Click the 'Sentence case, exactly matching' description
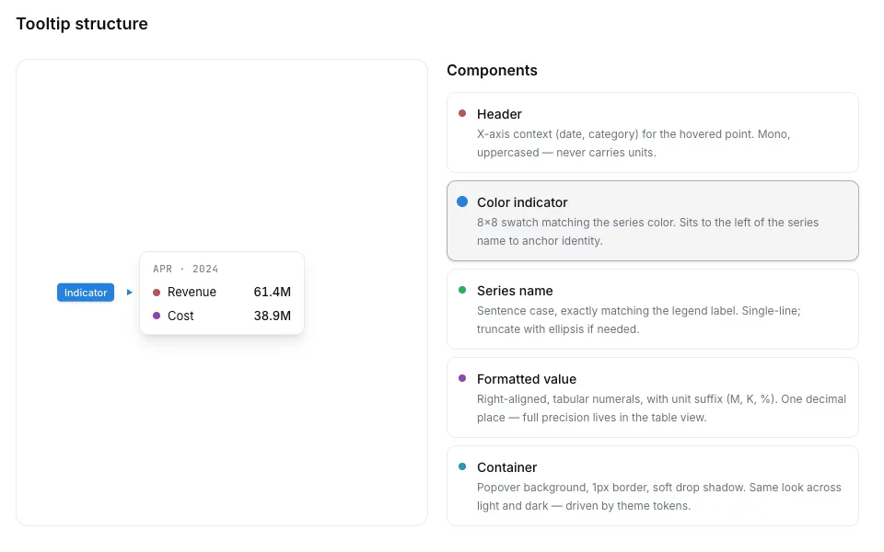Screen dimensions: 884x552 click(x=639, y=320)
